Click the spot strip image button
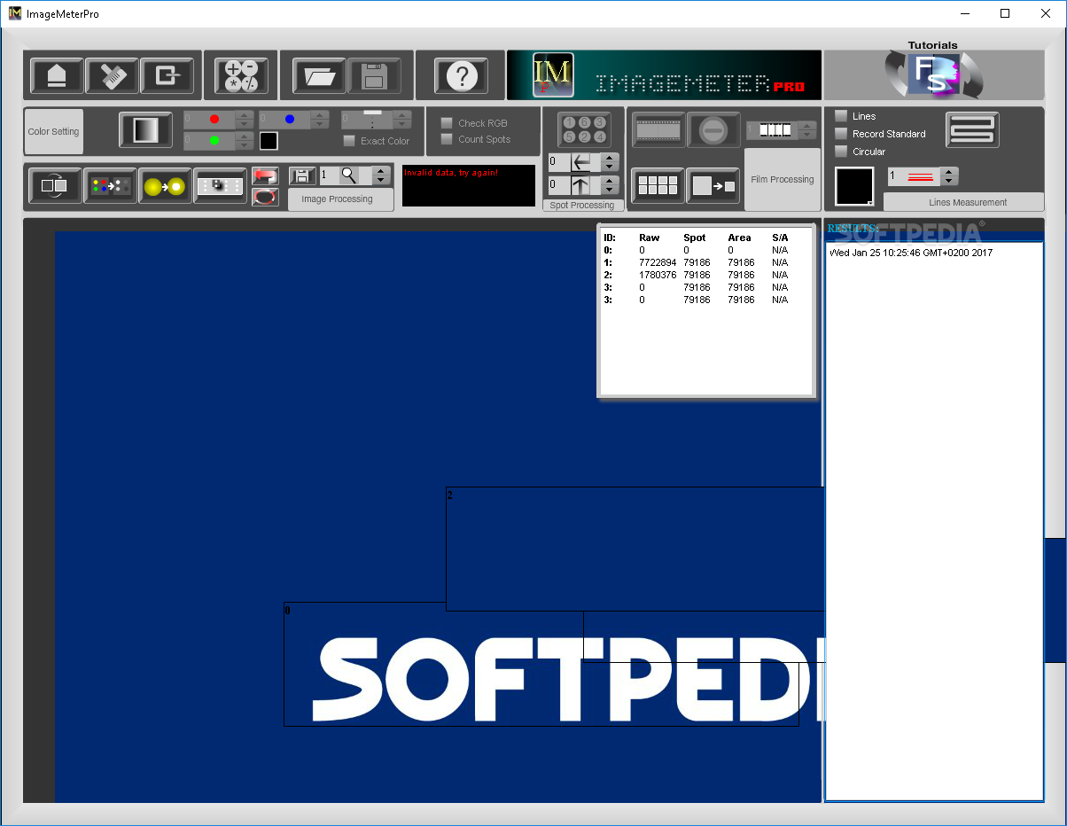This screenshot has width=1067, height=826. click(x=220, y=186)
